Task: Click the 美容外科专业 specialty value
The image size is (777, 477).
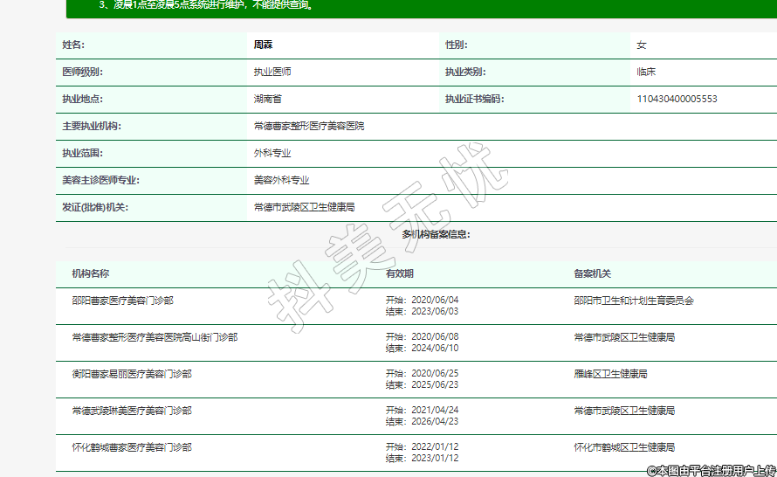Action: [281, 180]
